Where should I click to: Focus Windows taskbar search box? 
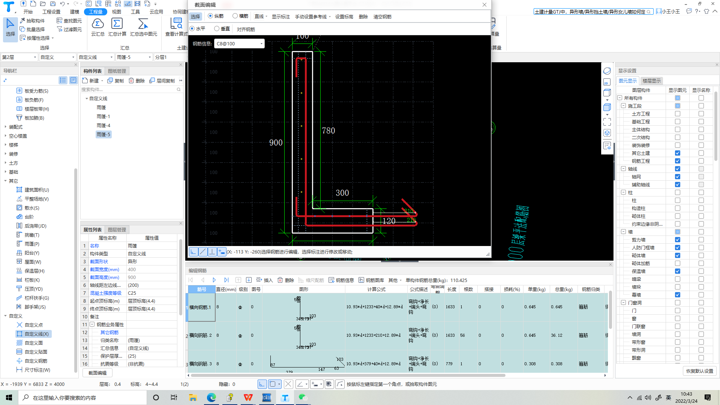click(82, 397)
